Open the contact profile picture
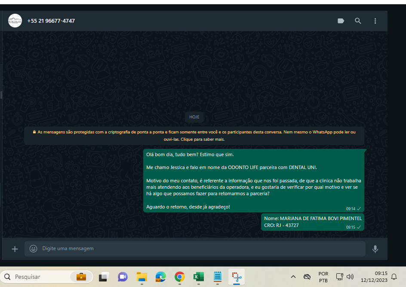 click(x=15, y=21)
